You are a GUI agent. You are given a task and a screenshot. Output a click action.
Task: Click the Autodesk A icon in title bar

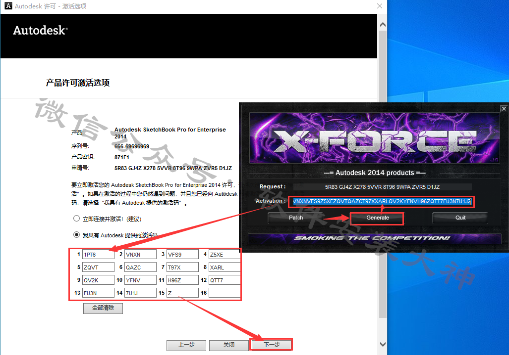coord(8,6)
